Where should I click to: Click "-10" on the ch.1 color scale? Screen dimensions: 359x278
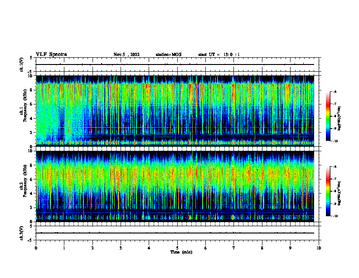335,141
